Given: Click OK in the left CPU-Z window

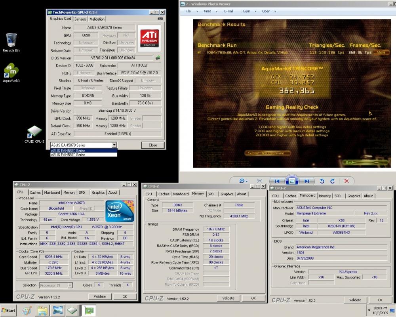Looking at the screenshot, I should pos(125,296).
